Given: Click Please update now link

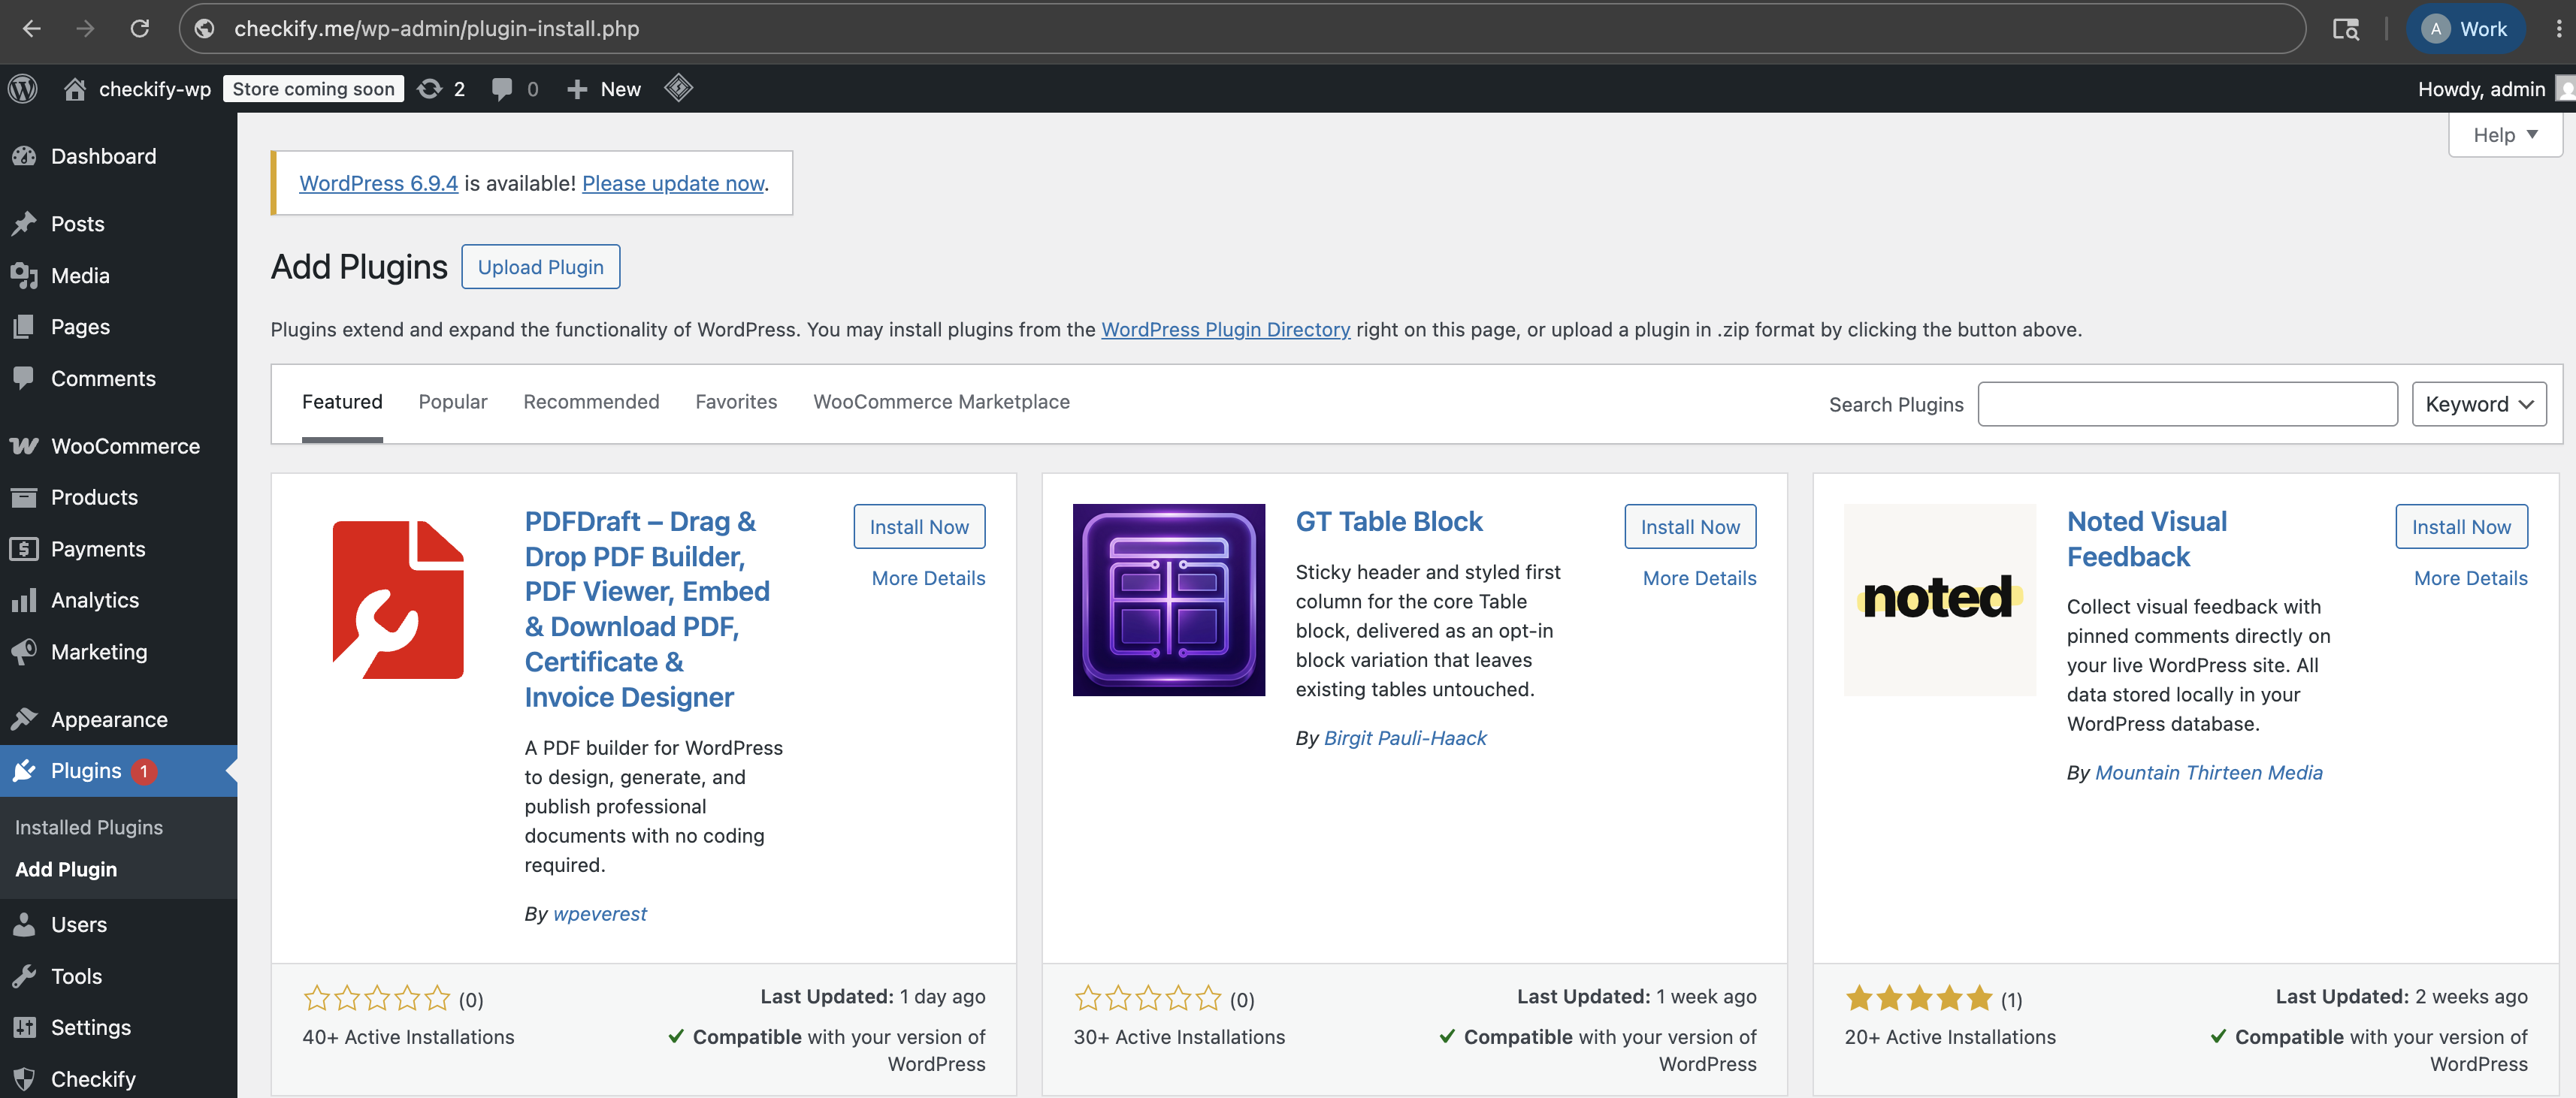Looking at the screenshot, I should click(x=673, y=182).
